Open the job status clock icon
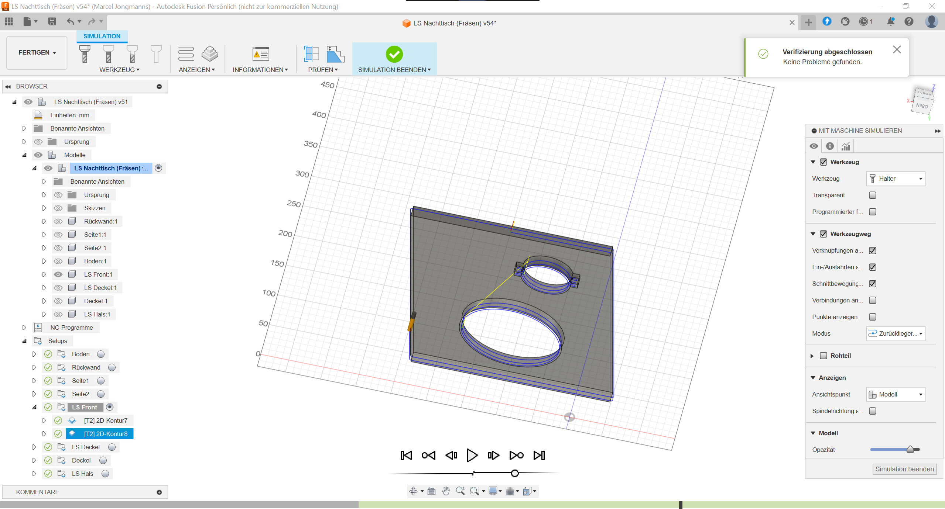This screenshot has width=945, height=509. [863, 22]
